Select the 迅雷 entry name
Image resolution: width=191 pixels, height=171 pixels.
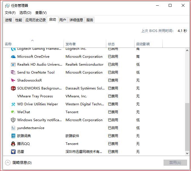pyautogui.click(x=21, y=152)
